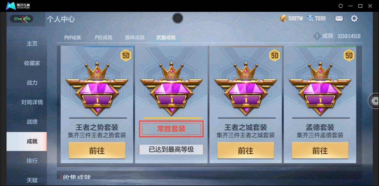Switch to the PVP成就 tab

pos(73,38)
